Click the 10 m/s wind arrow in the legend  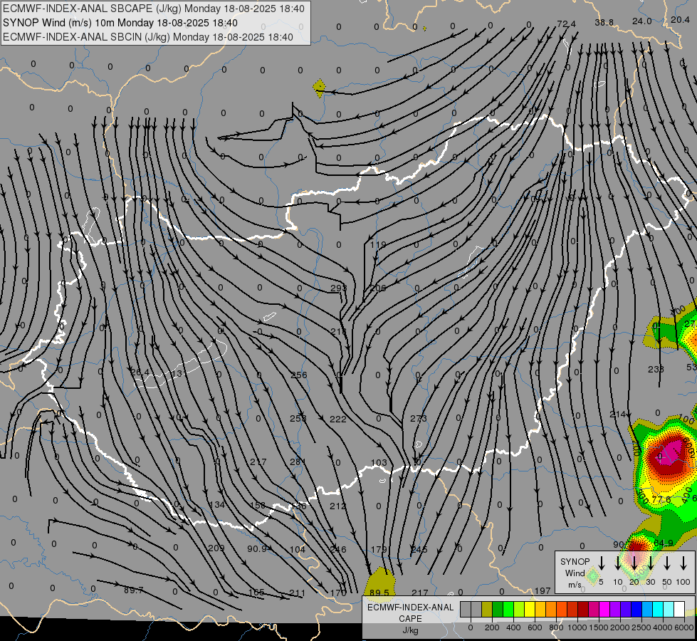618,562
